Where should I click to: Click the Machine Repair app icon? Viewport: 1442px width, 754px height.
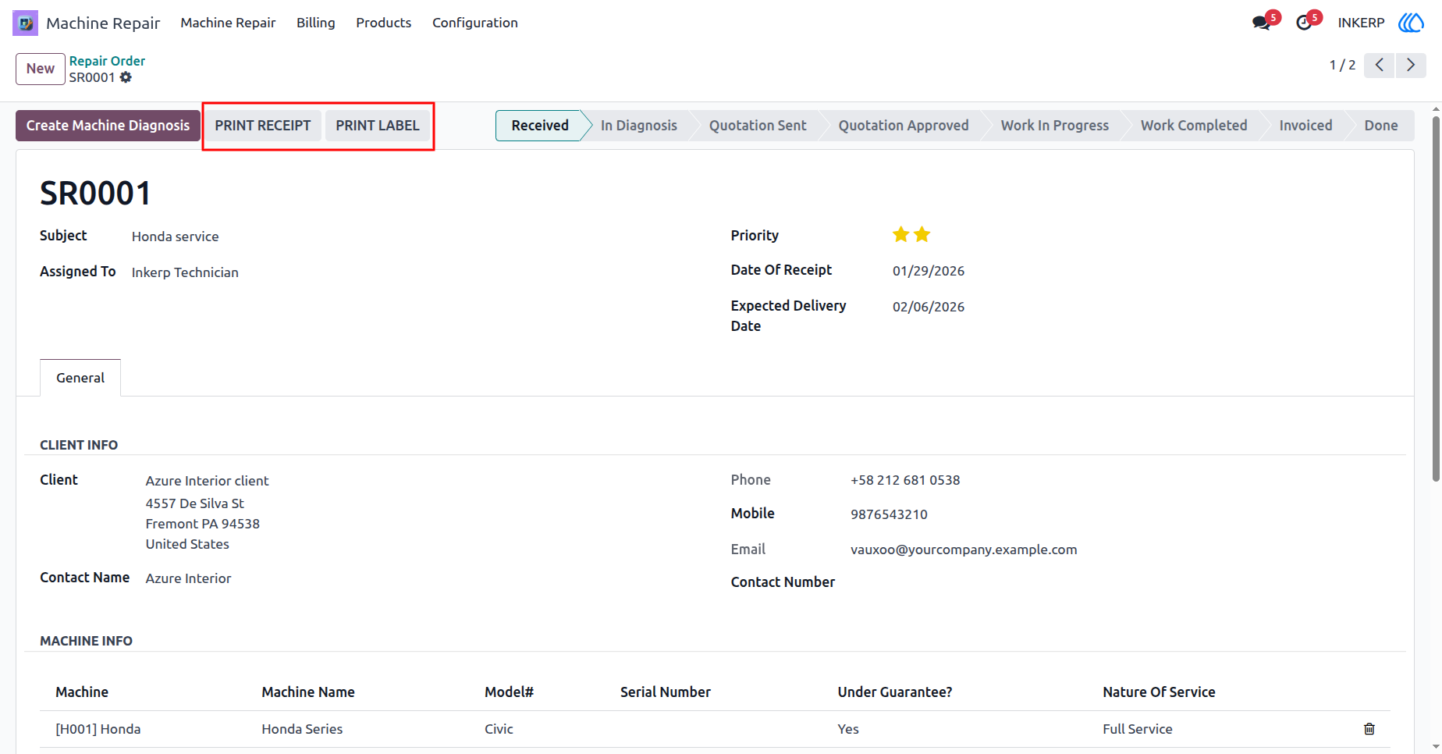[x=25, y=23]
